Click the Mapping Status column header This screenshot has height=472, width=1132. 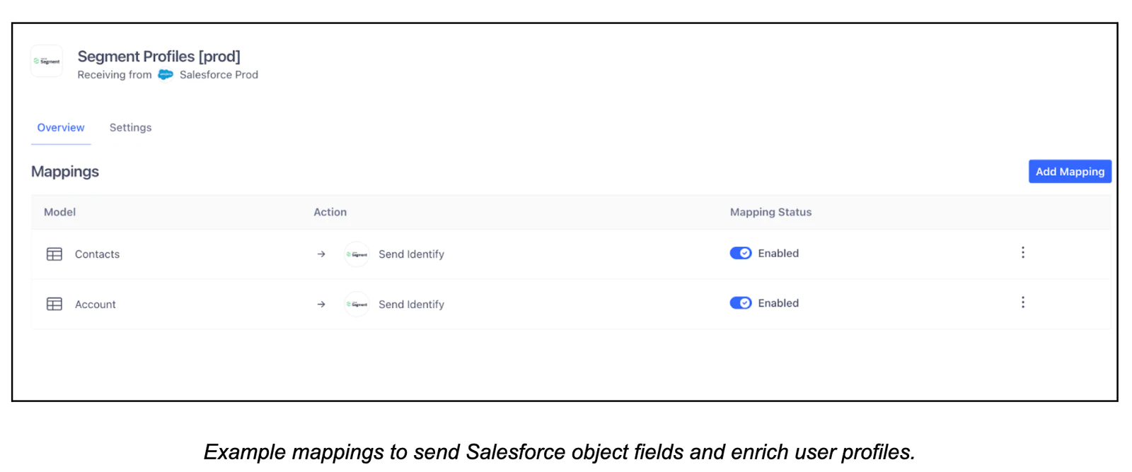click(x=770, y=212)
